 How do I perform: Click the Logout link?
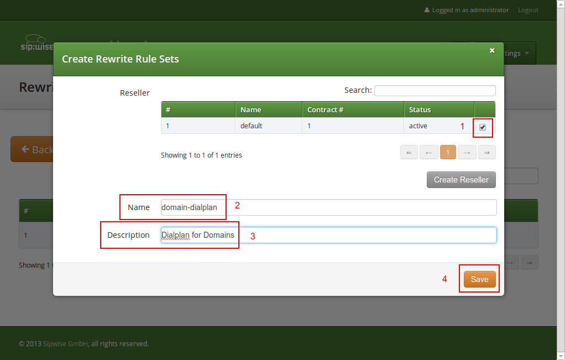[x=527, y=9]
